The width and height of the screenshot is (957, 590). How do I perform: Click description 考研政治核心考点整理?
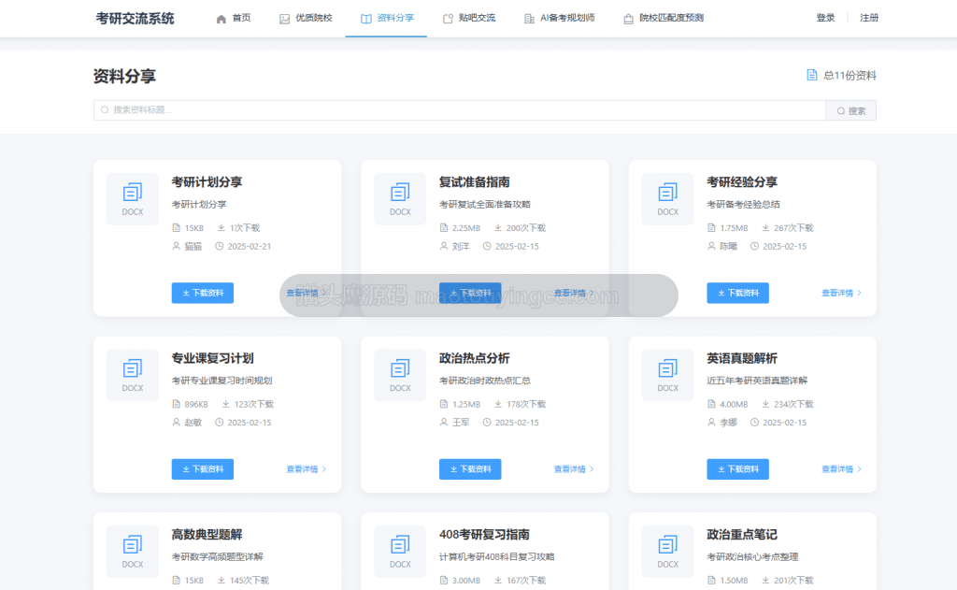752,556
